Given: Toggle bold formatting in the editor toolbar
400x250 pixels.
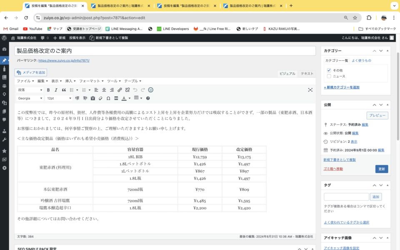Looking at the screenshot, I should (x=48, y=90).
